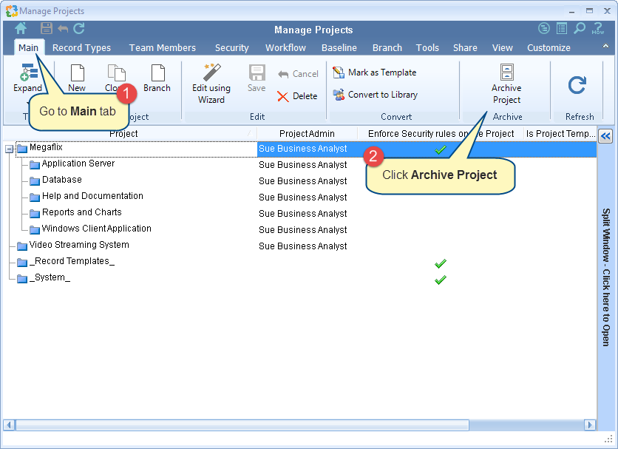Click the Branch project button
This screenshot has width=618, height=449.
pyautogui.click(x=157, y=78)
